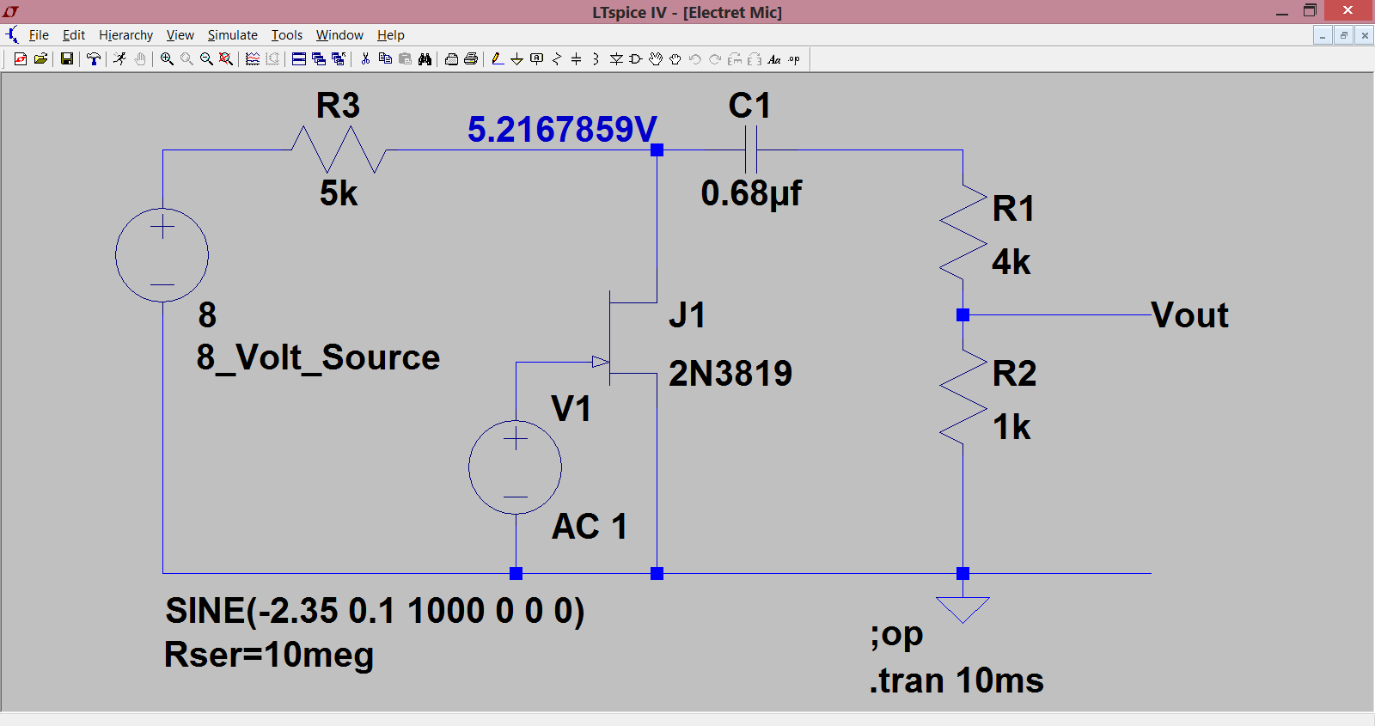The image size is (1375, 726).
Task: Click the 0.68µf capacitor value
Action: (x=751, y=193)
